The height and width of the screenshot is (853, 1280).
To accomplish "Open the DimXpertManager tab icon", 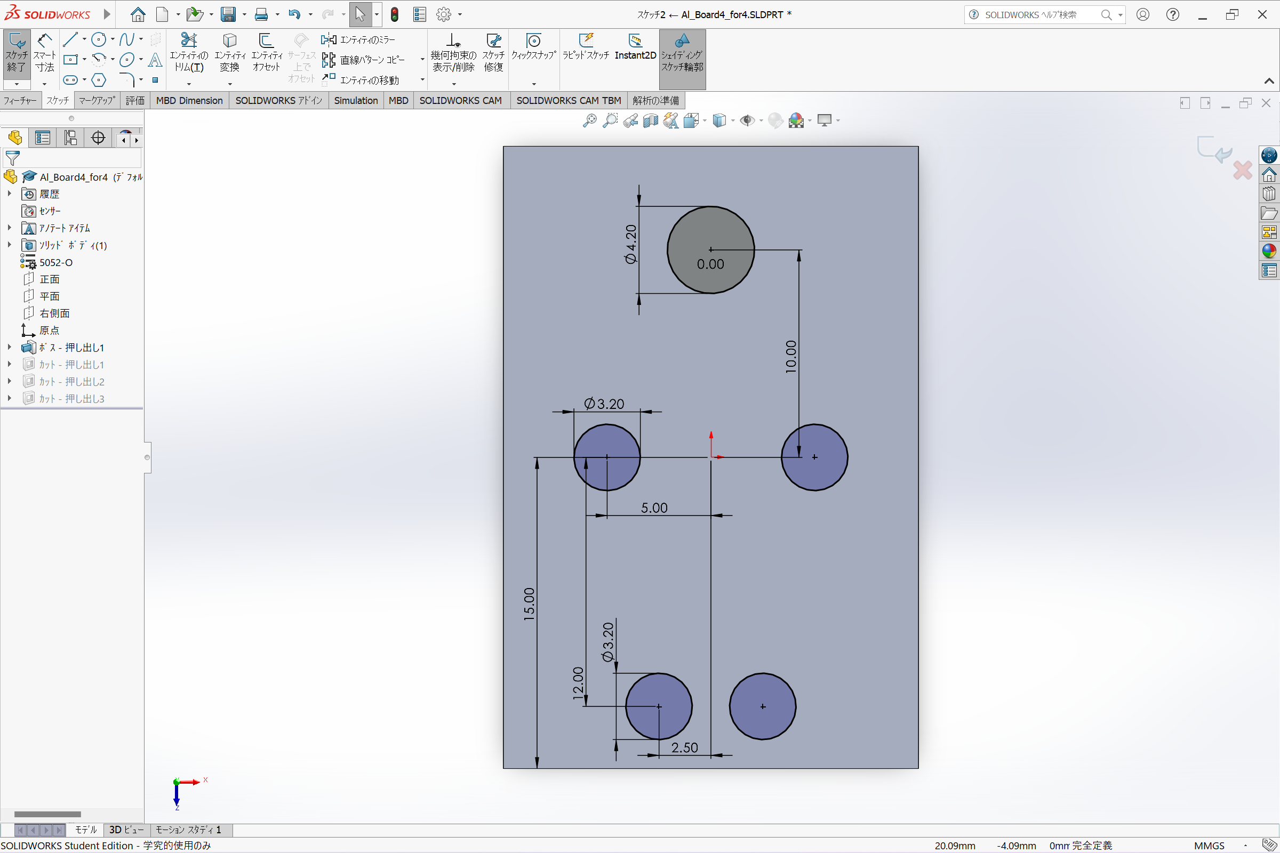I will [98, 138].
